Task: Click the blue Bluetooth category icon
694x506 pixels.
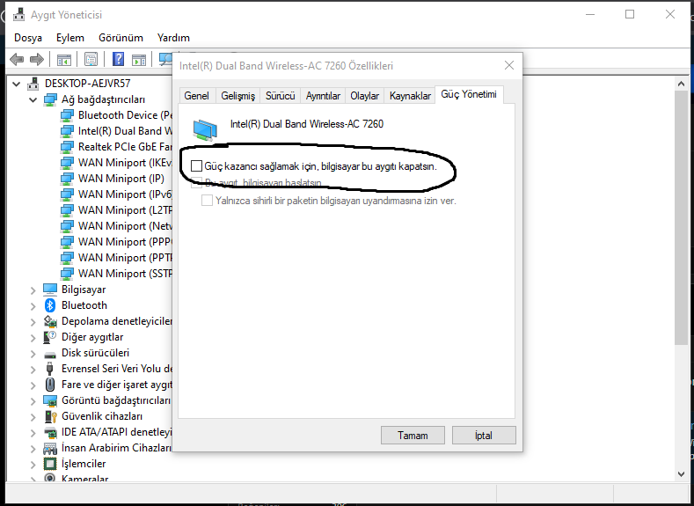Action: [50, 305]
